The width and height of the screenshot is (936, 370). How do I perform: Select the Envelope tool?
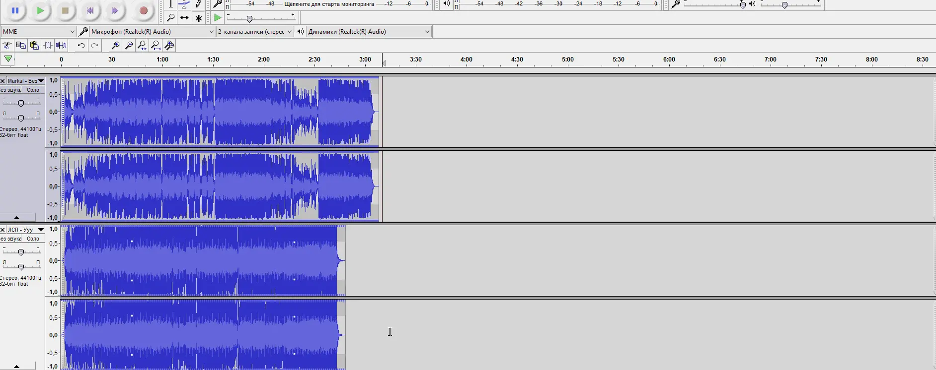(x=184, y=4)
